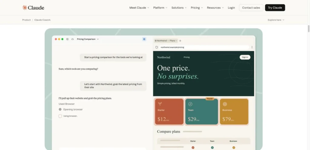Expand the Solutions menu
This screenshot has width=310, height=150.
[x=179, y=8]
